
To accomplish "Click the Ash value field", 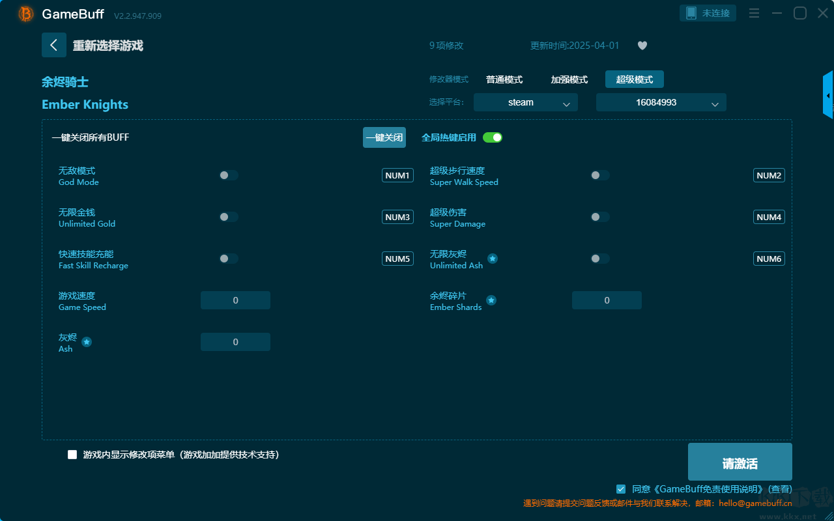I will click(235, 342).
